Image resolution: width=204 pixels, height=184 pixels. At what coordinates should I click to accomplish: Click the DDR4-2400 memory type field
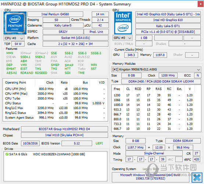tap(161, 82)
